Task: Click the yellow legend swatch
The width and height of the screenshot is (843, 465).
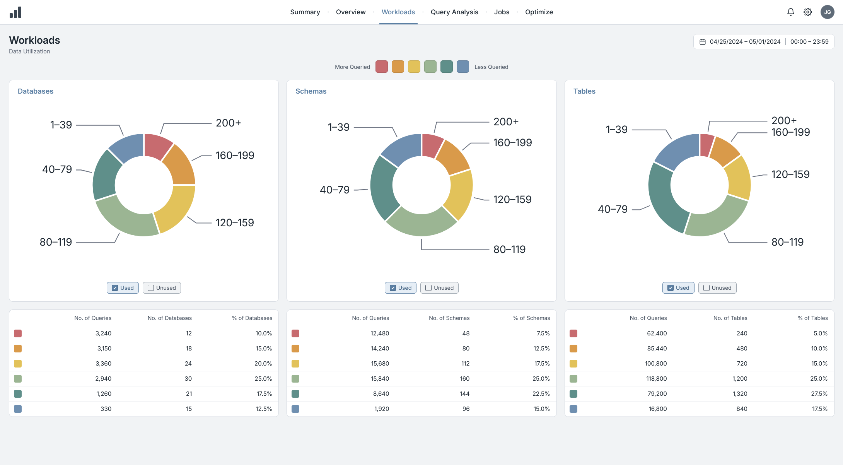Action: tap(414, 67)
